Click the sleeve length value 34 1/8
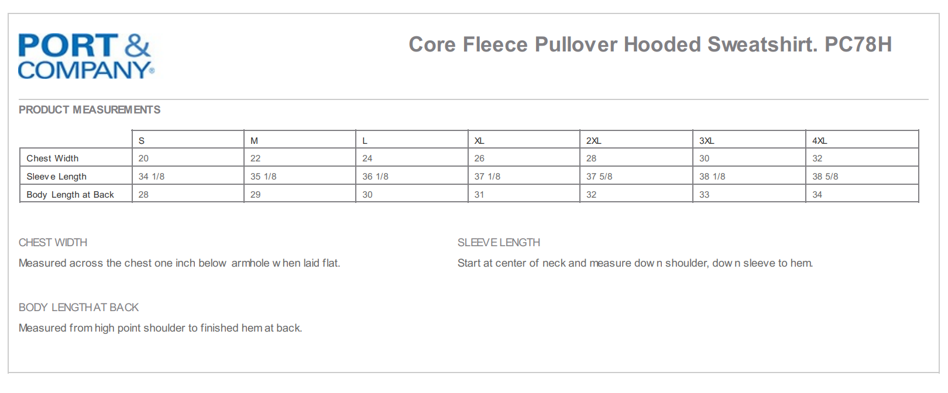The height and width of the screenshot is (393, 948). (x=152, y=177)
